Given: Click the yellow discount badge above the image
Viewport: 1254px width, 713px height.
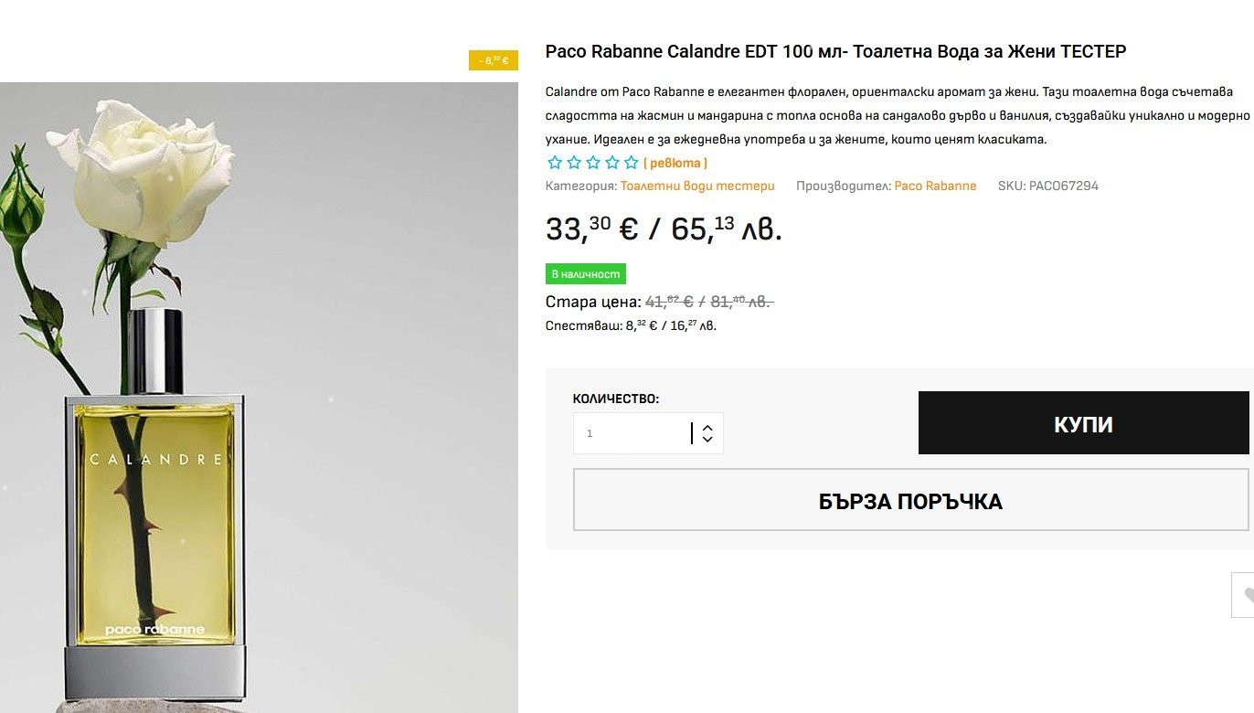Looking at the screenshot, I should pyautogui.click(x=494, y=60).
